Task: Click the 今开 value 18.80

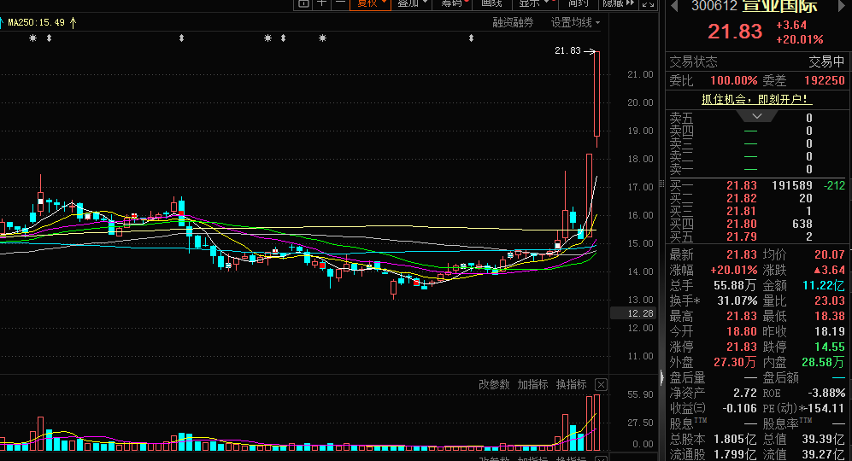Action: pos(741,331)
